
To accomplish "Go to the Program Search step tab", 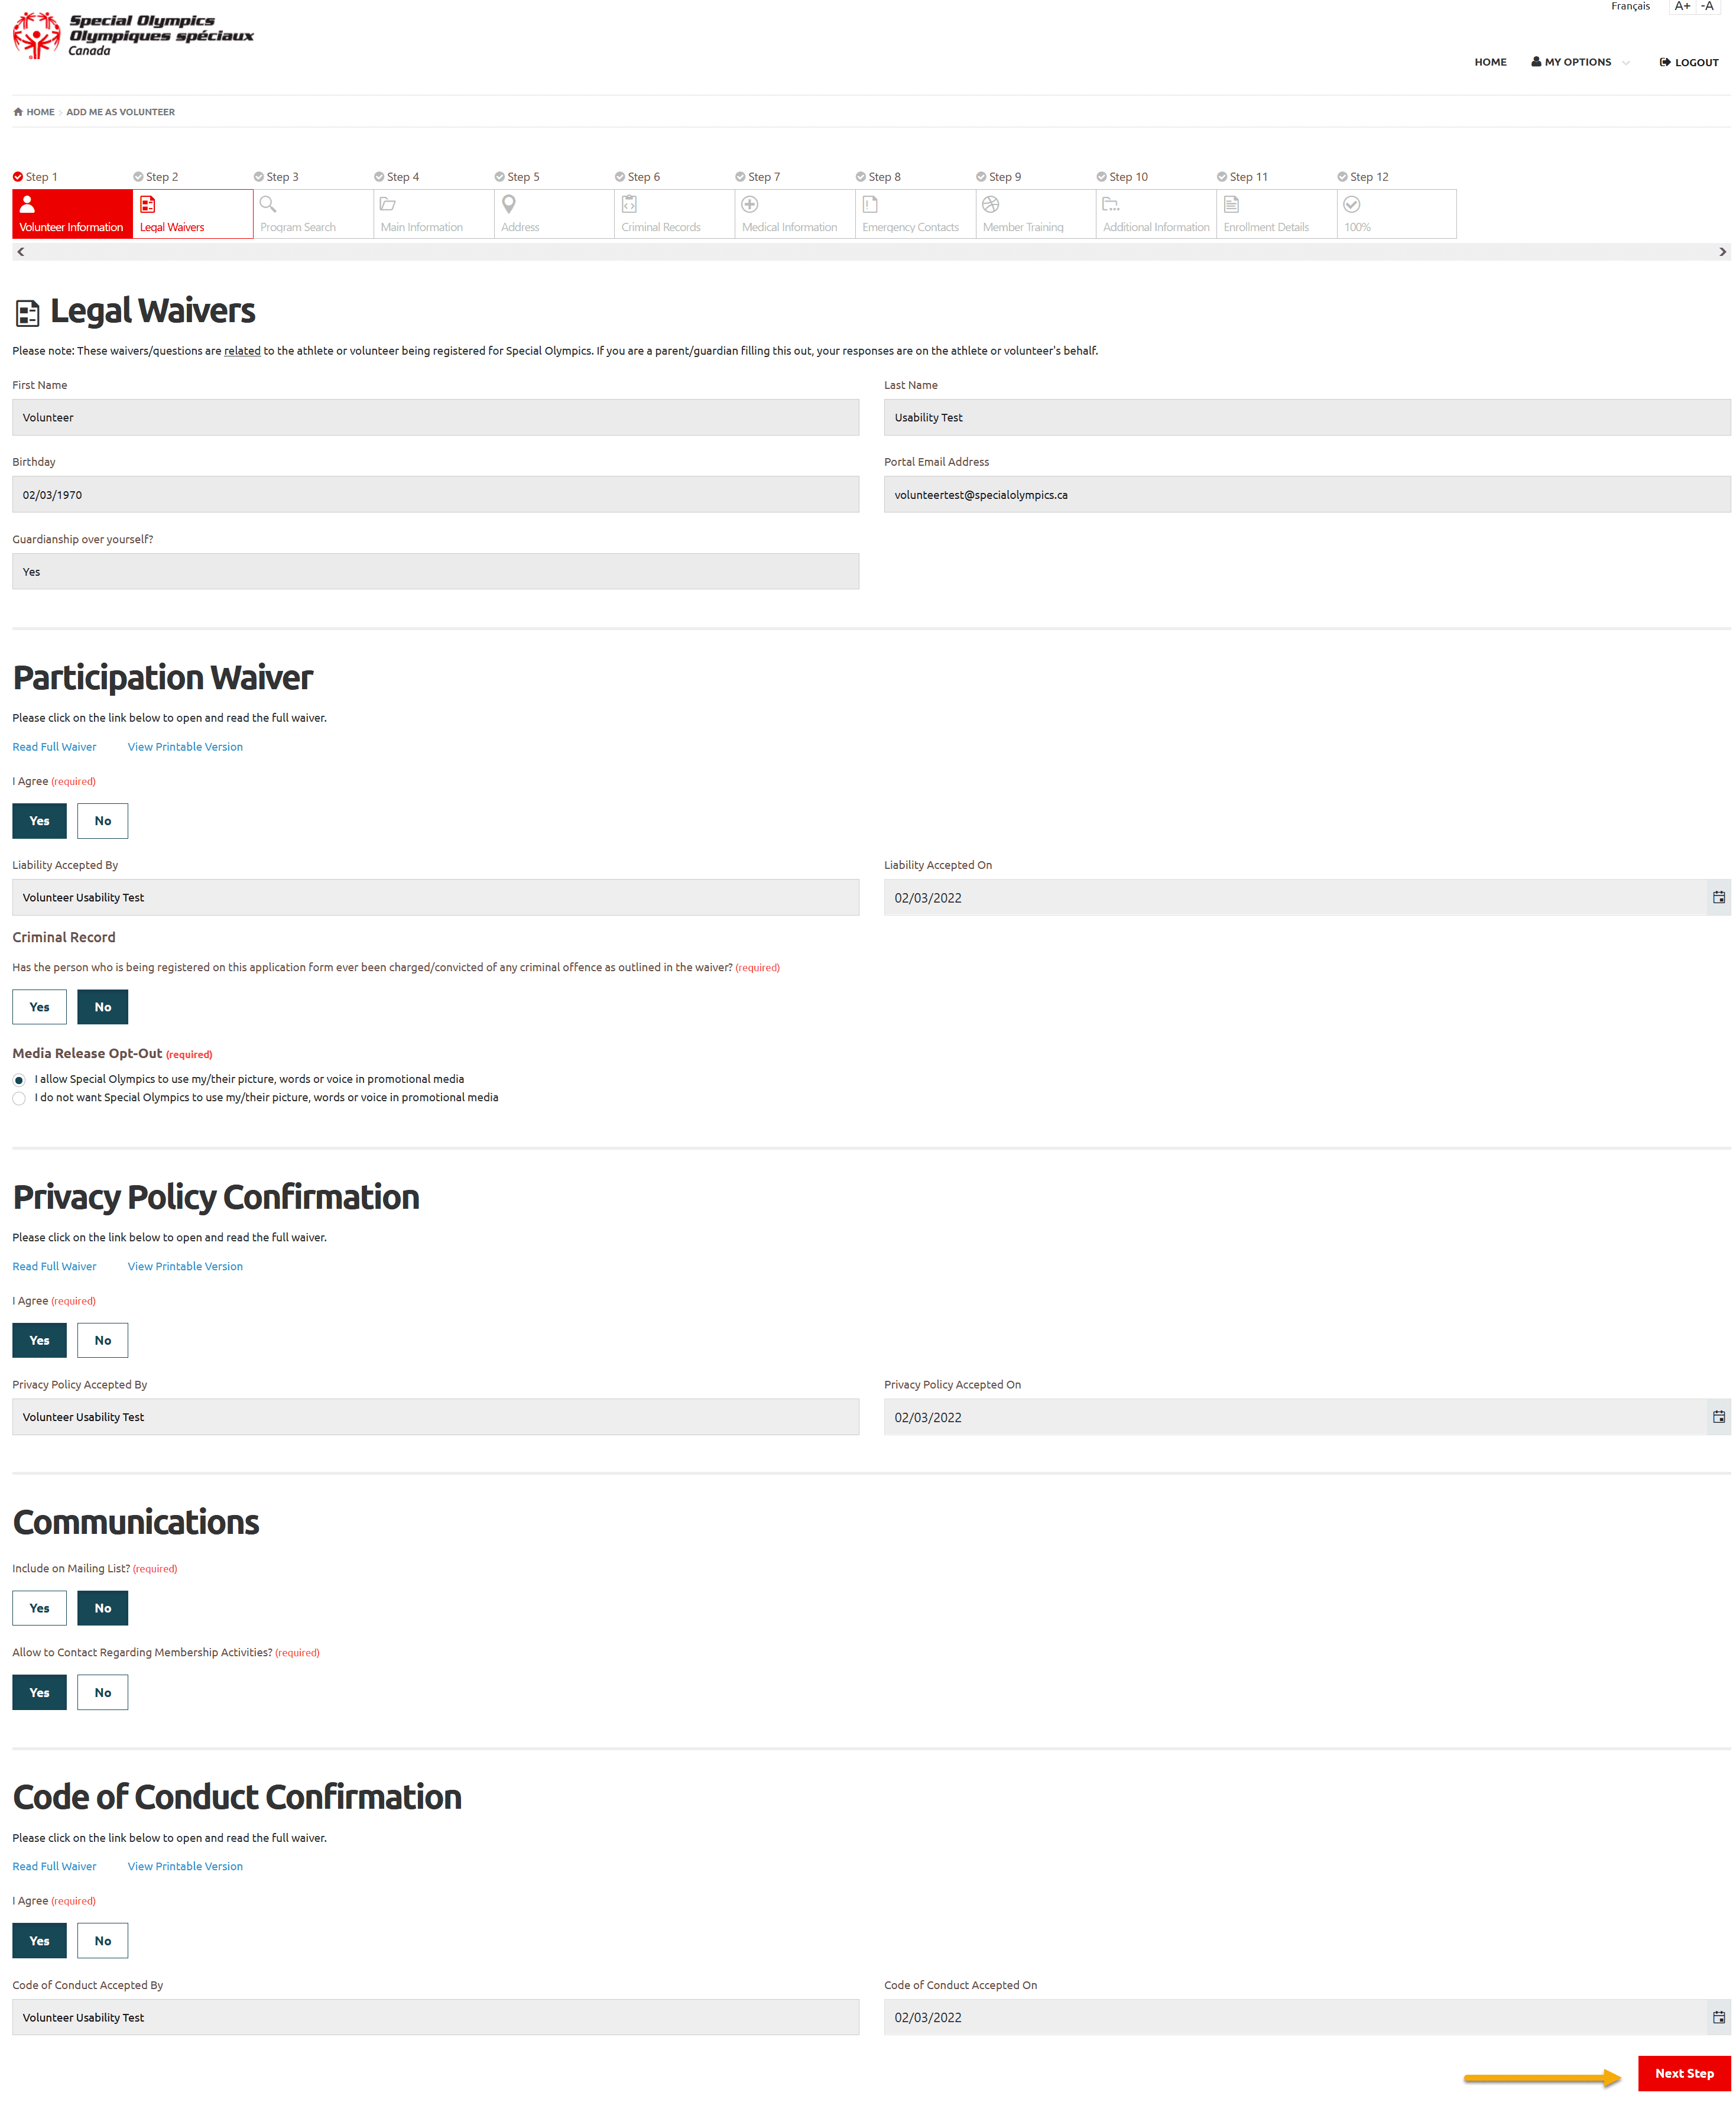I will coord(313,214).
